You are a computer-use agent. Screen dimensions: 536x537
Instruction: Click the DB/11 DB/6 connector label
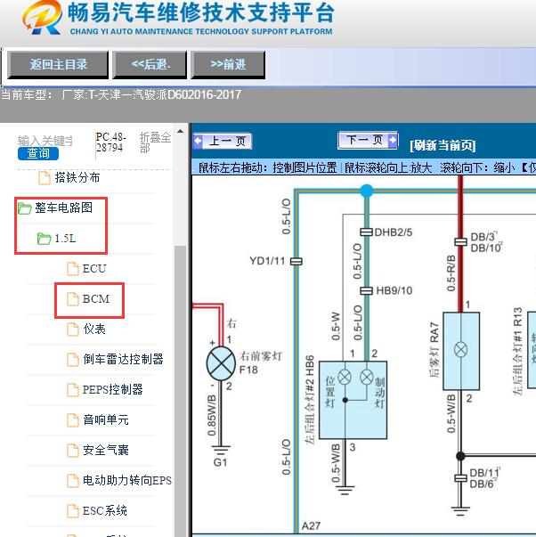[x=485, y=478]
